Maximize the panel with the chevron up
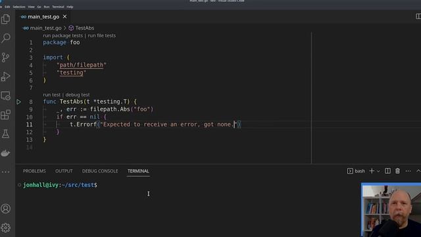The image size is (421, 237). (418, 171)
